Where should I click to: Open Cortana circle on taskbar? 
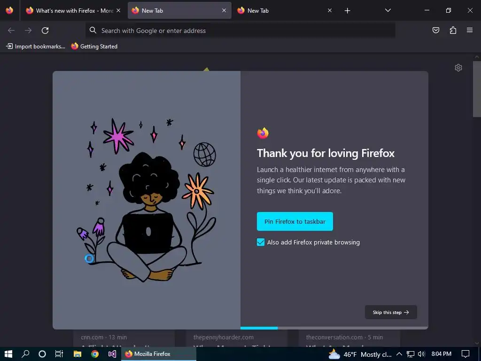coord(42,354)
